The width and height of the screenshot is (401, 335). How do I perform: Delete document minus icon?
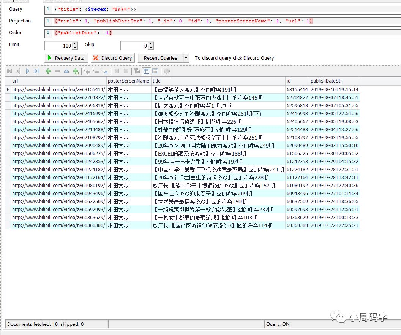point(57,71)
